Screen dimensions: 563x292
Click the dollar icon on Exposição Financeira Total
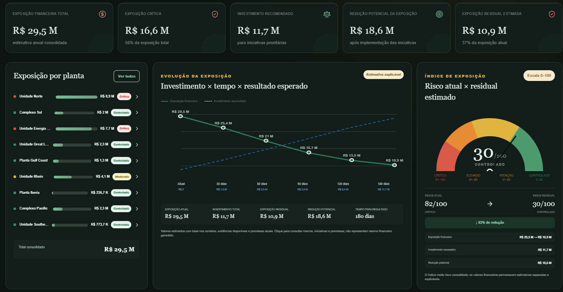[x=102, y=14]
